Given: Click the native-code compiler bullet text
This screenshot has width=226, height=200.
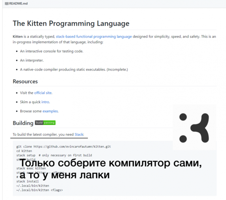Looking at the screenshot, I should pyautogui.click(x=74, y=70).
